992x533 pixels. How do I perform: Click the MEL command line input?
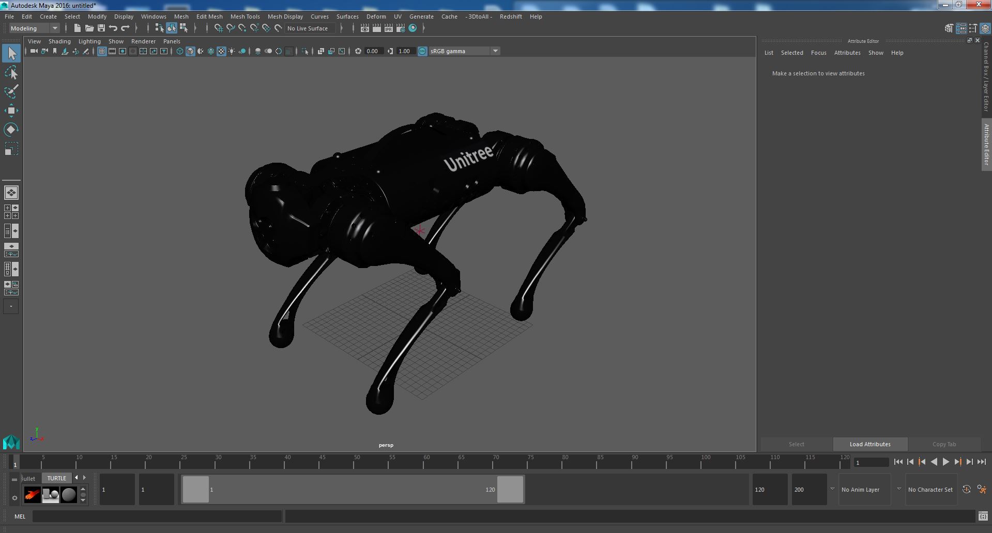[x=157, y=516]
